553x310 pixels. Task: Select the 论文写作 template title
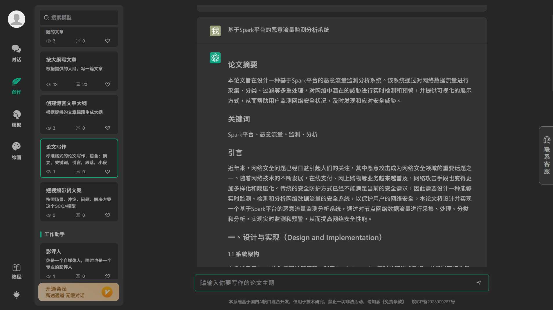(x=56, y=147)
